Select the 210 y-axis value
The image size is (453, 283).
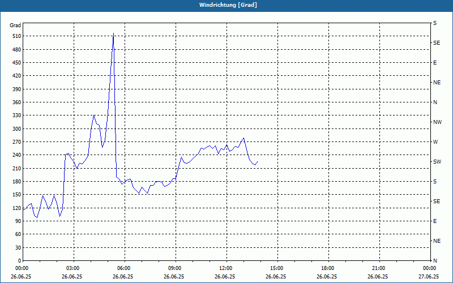pyautogui.click(x=17, y=168)
